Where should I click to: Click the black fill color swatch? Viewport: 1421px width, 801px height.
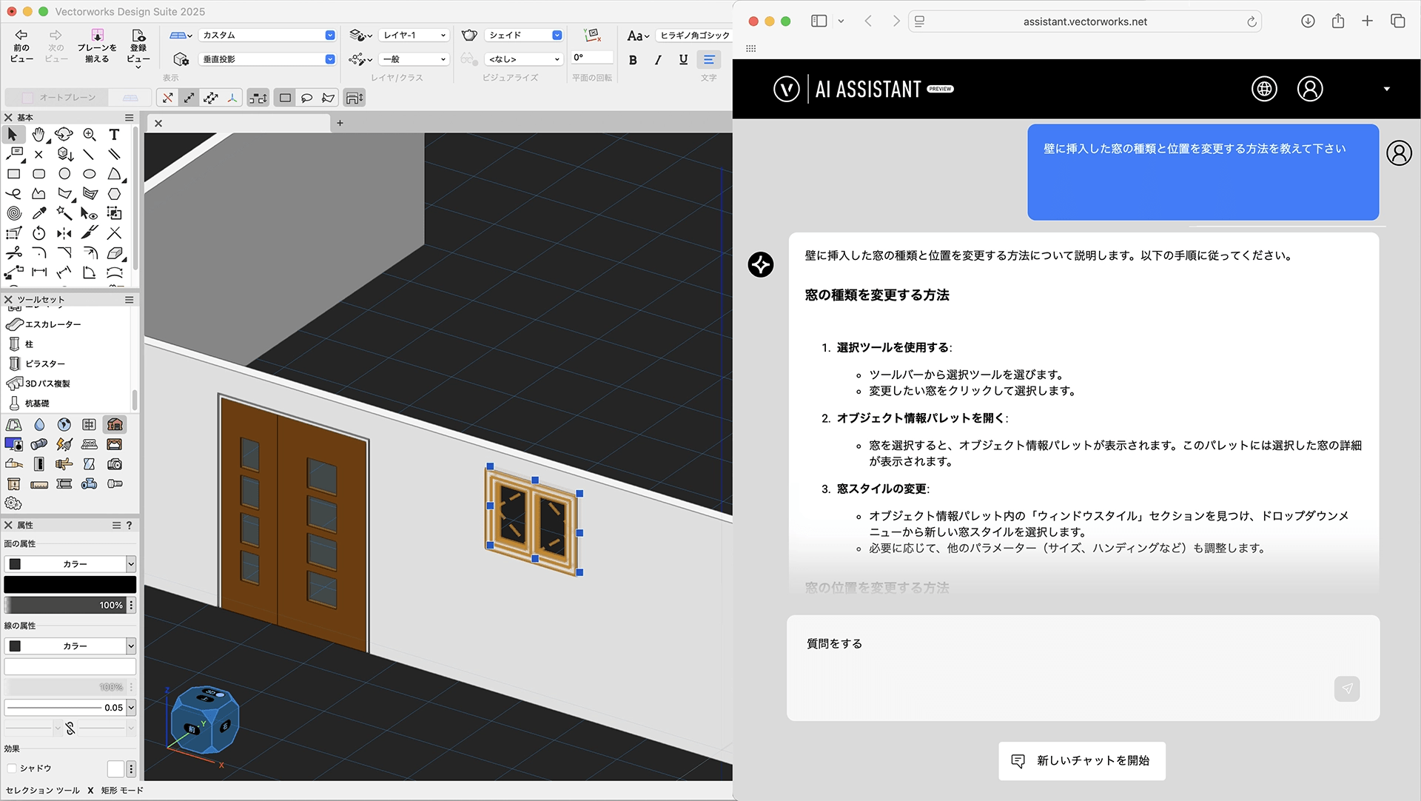point(70,585)
